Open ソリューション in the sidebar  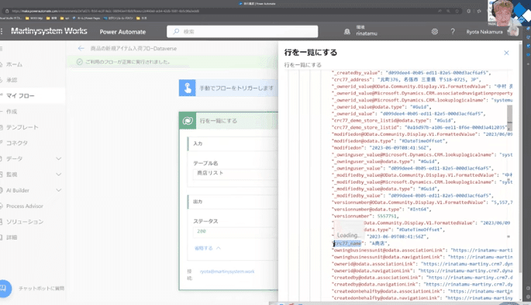[x=25, y=222]
